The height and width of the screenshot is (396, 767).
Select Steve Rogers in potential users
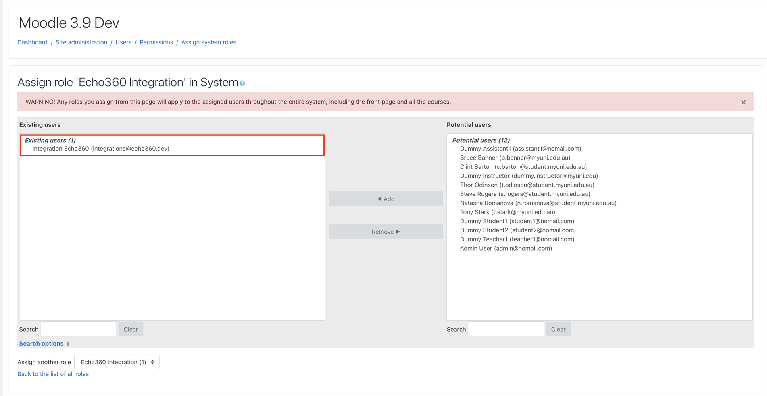[x=525, y=194]
